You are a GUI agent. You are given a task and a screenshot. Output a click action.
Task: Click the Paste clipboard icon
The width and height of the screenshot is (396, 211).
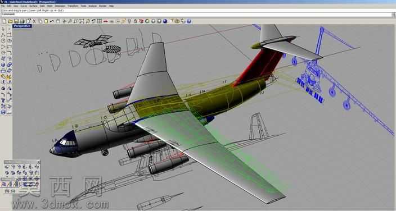click(x=46, y=21)
